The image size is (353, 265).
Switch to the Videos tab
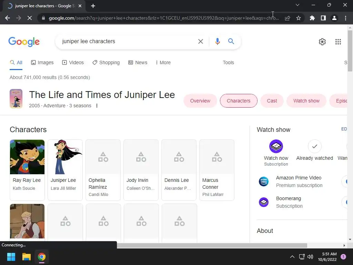73,63
